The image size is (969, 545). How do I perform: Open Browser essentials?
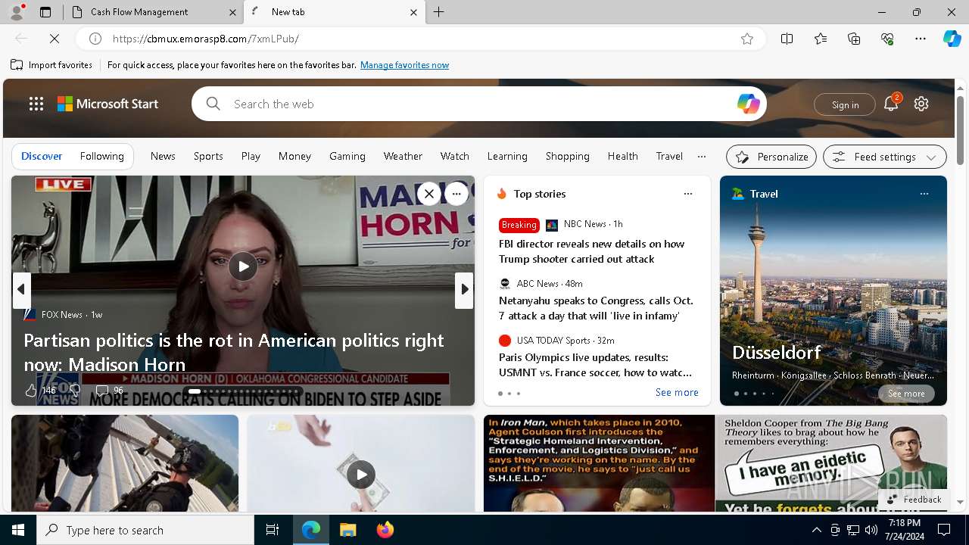[887, 39]
